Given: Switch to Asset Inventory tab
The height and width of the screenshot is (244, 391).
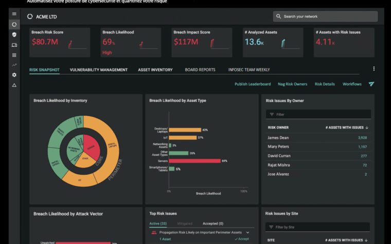Looking at the screenshot, I should pos(155,70).
